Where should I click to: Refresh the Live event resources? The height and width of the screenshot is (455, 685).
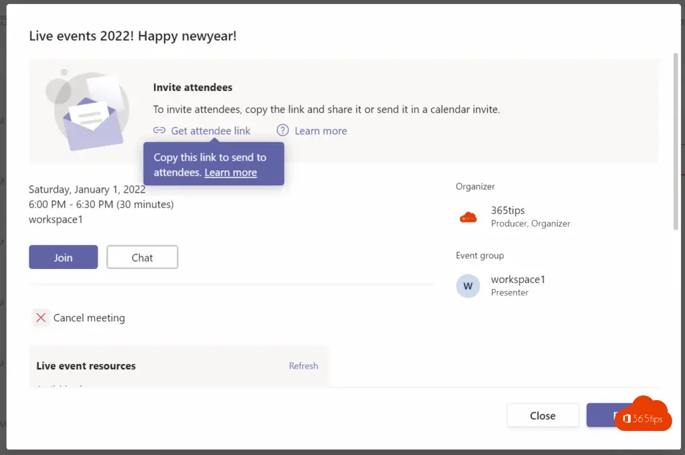303,366
